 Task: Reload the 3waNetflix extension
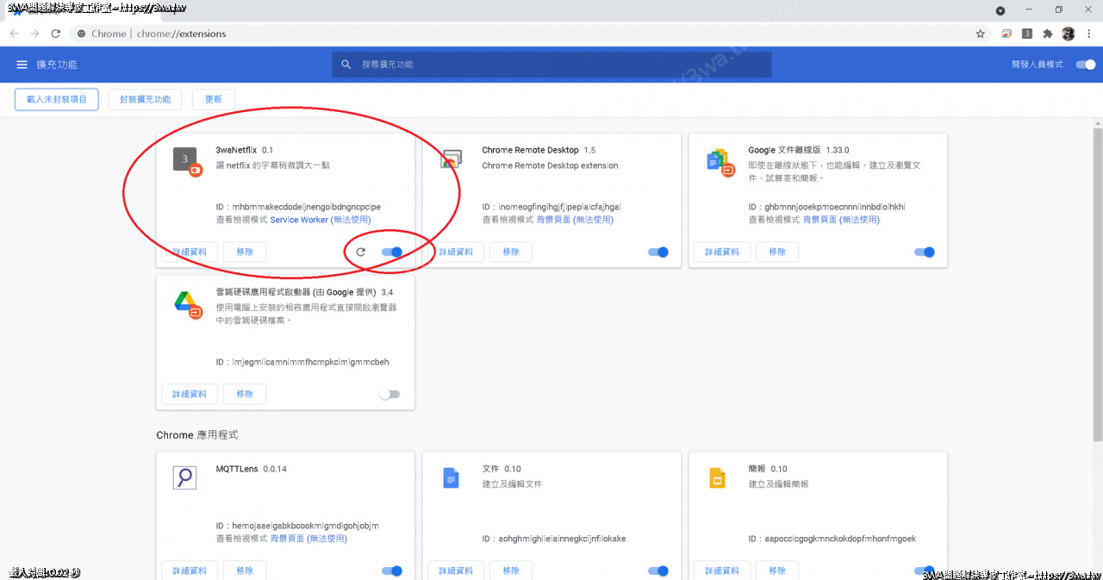(361, 253)
